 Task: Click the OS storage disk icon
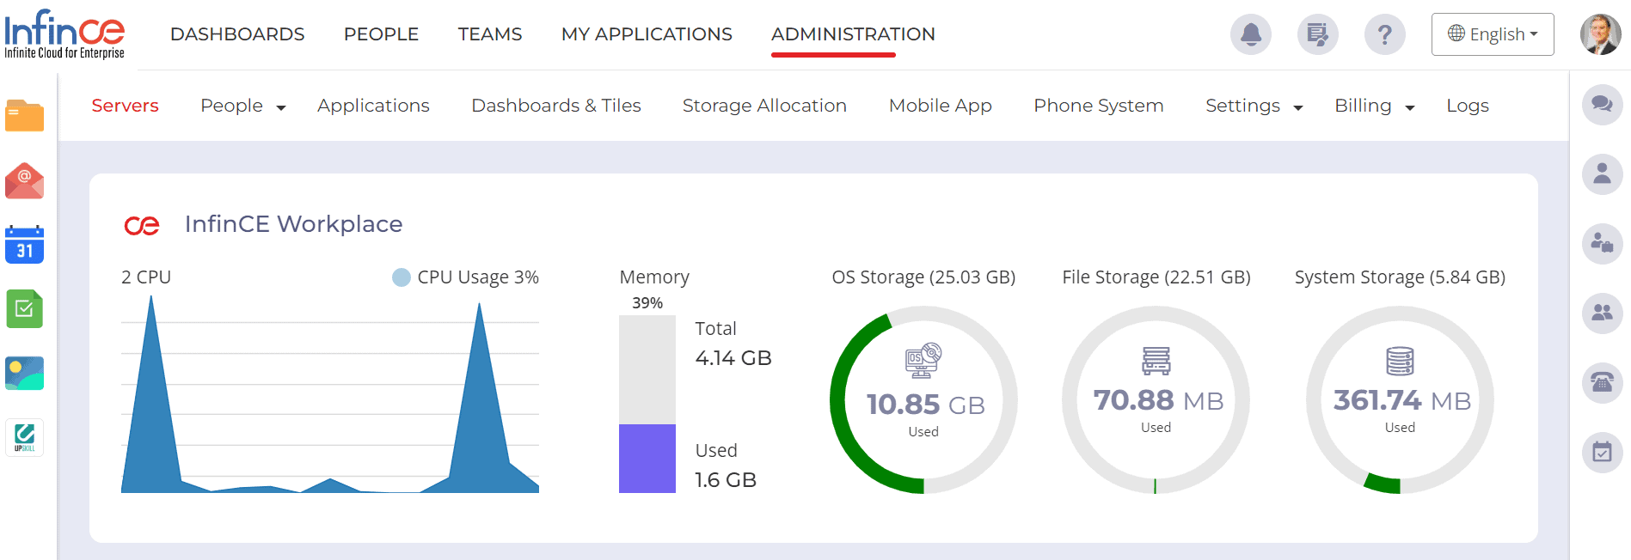tap(923, 361)
